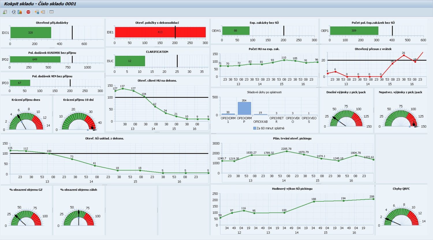The height and width of the screenshot is (240, 433).
Task: Toggle the 'Za 60 minut splatné' legend label
Action: (270, 128)
